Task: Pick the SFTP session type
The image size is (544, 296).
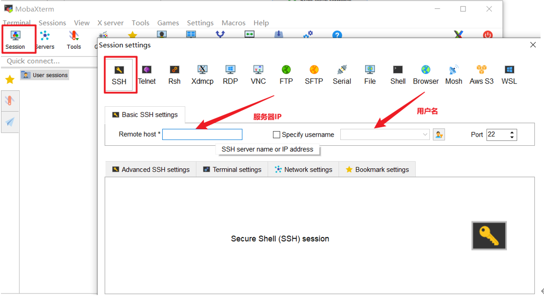Action: pyautogui.click(x=314, y=75)
